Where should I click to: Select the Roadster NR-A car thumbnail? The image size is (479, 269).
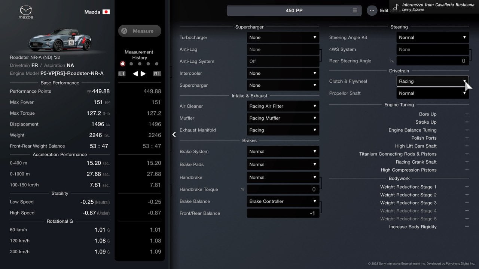(x=60, y=40)
